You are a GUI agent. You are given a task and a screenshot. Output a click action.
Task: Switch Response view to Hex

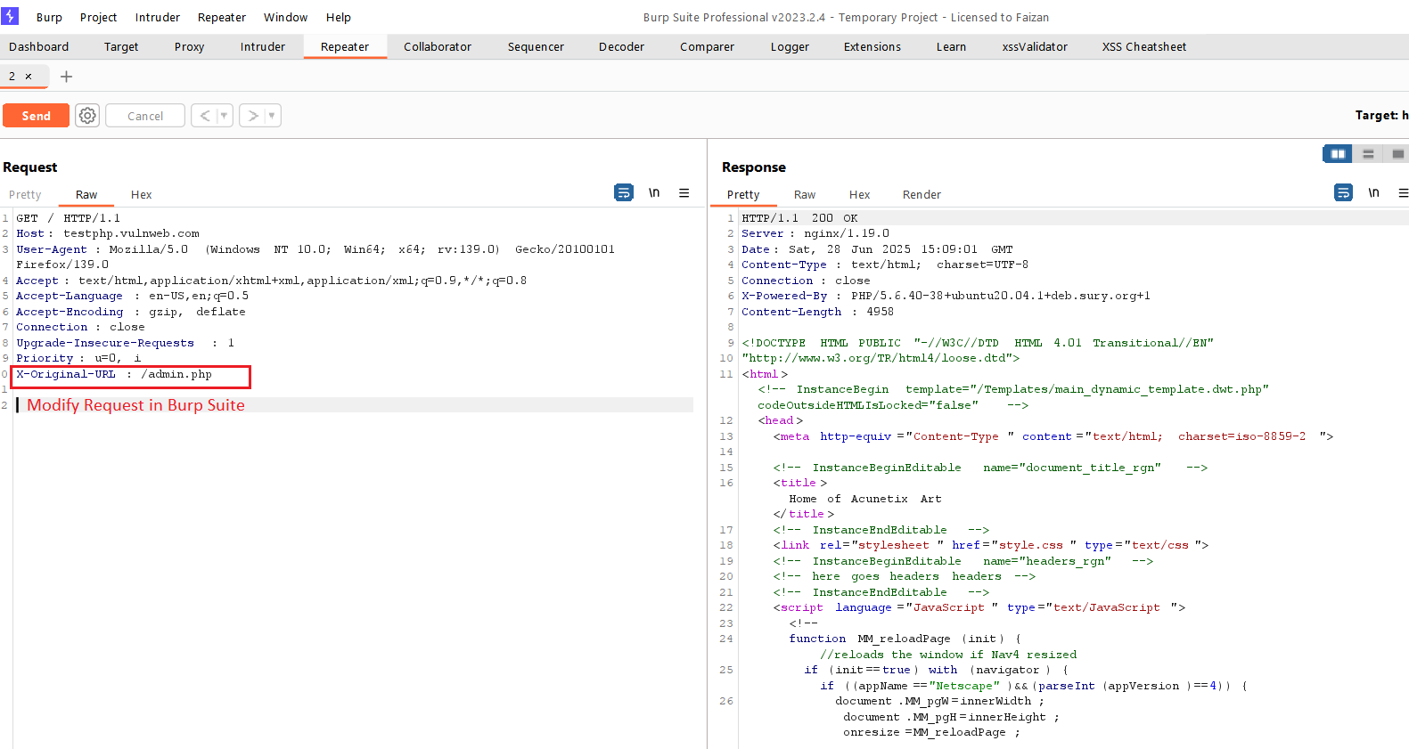coord(859,194)
